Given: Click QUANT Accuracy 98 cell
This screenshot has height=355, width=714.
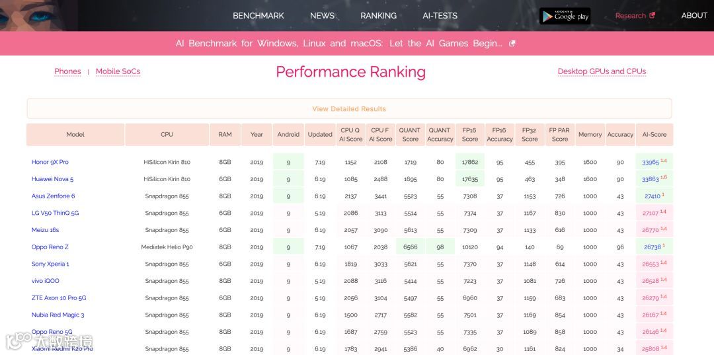Looking at the screenshot, I should [440, 247].
